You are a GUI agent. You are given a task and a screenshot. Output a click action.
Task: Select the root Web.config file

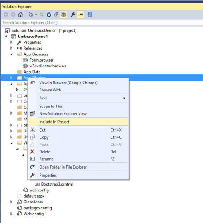[x=34, y=214]
